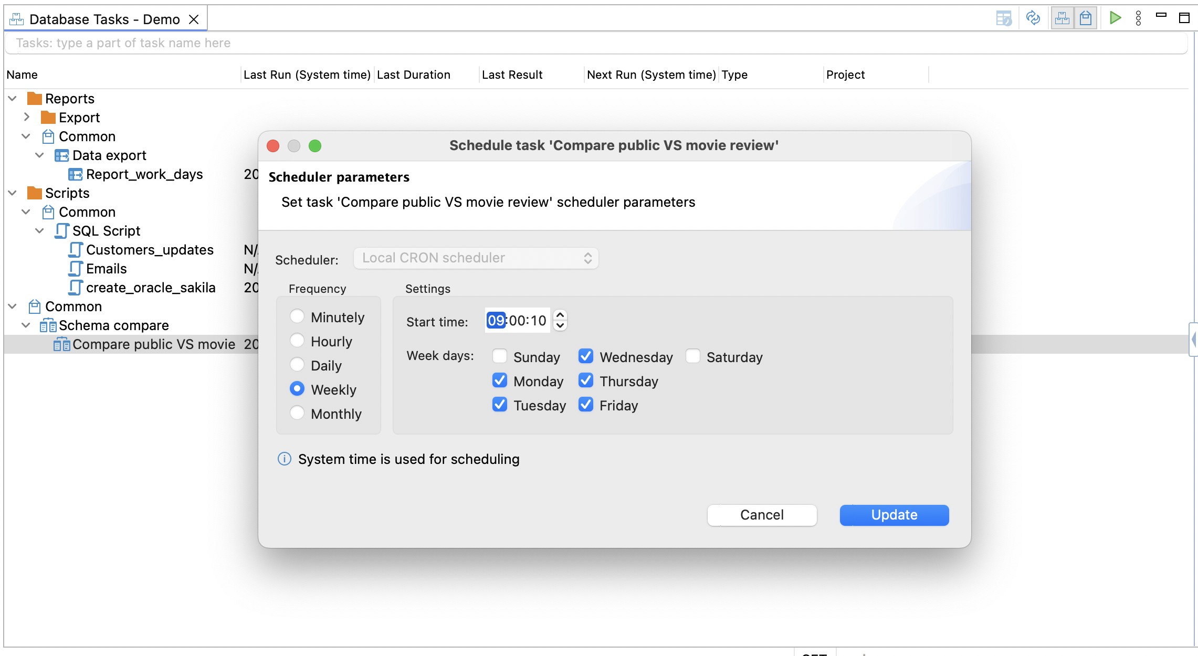Expand the Export folder

pyautogui.click(x=26, y=117)
